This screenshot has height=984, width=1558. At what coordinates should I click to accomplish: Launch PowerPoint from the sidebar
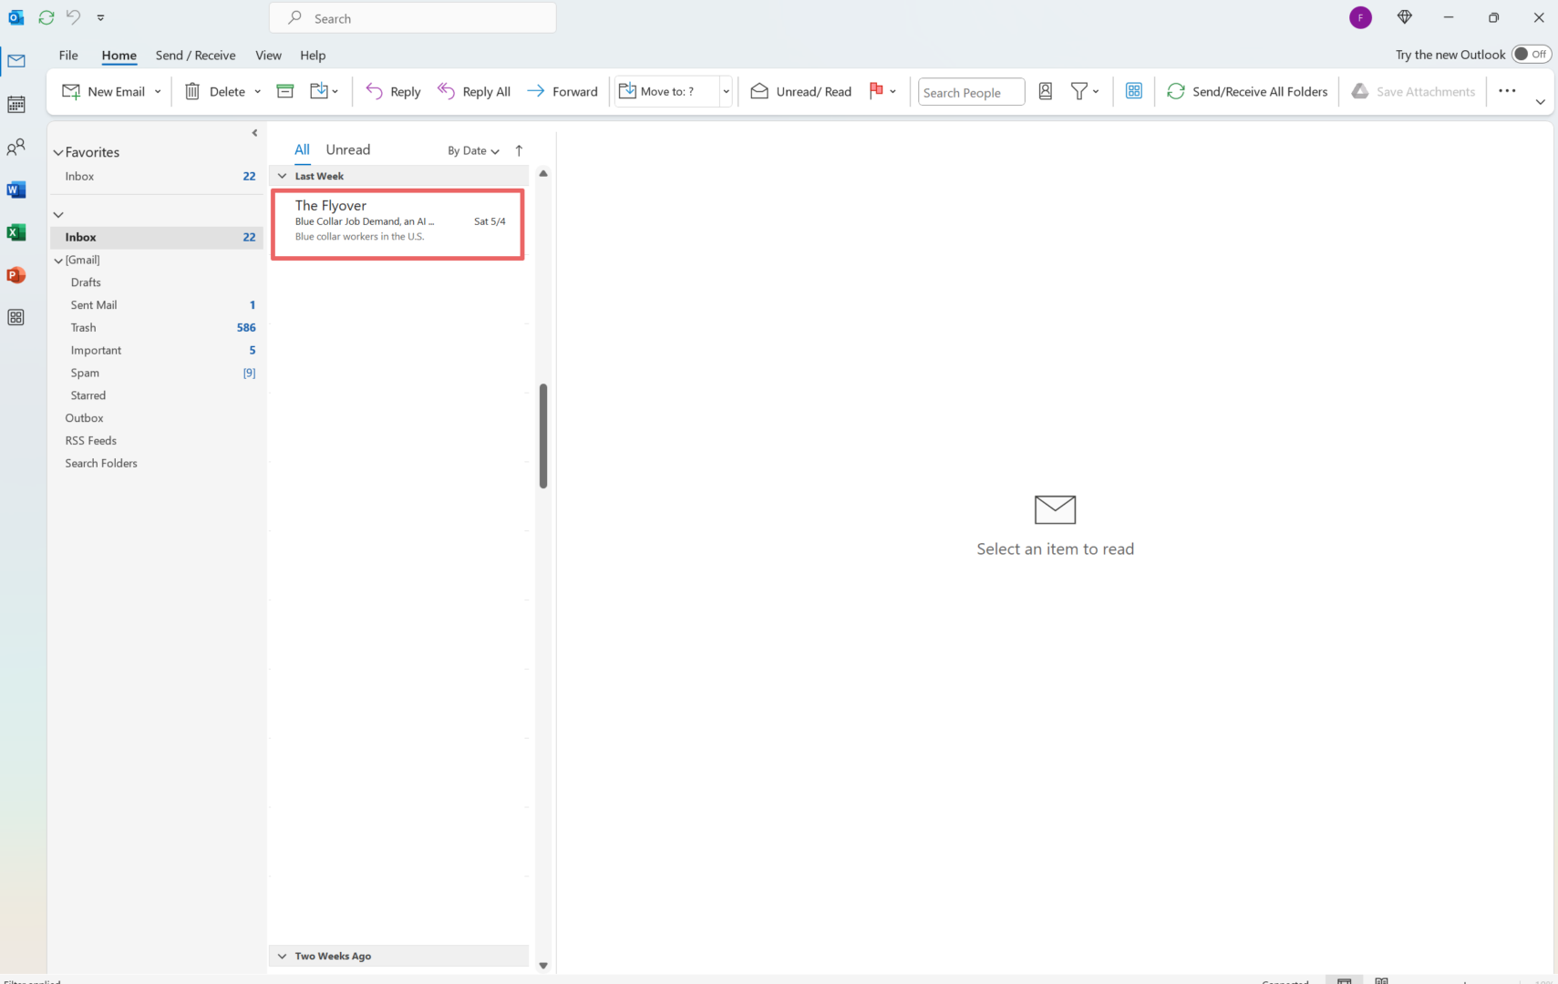(x=16, y=275)
